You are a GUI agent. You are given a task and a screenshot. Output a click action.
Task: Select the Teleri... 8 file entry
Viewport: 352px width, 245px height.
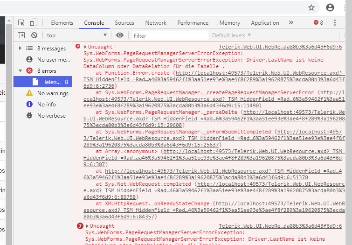pos(42,82)
